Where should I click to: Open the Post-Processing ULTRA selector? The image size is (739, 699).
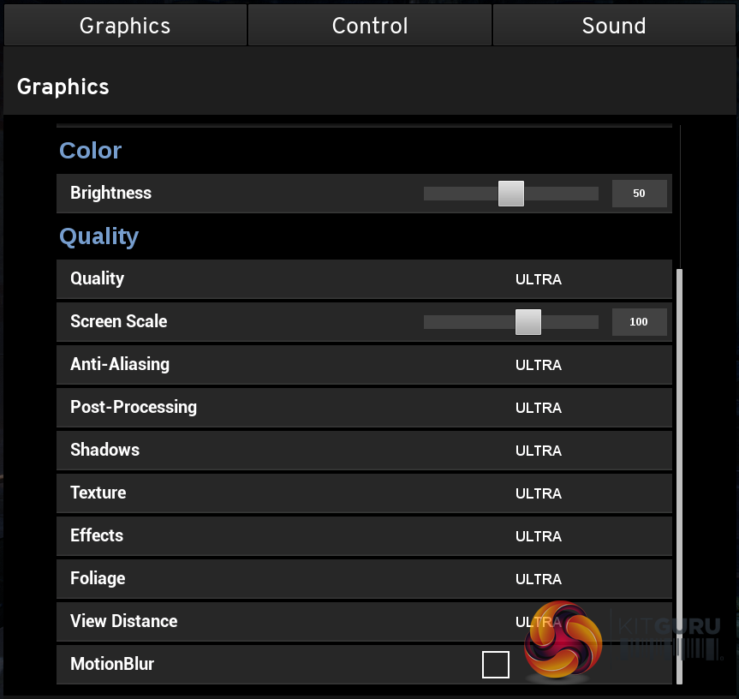539,408
